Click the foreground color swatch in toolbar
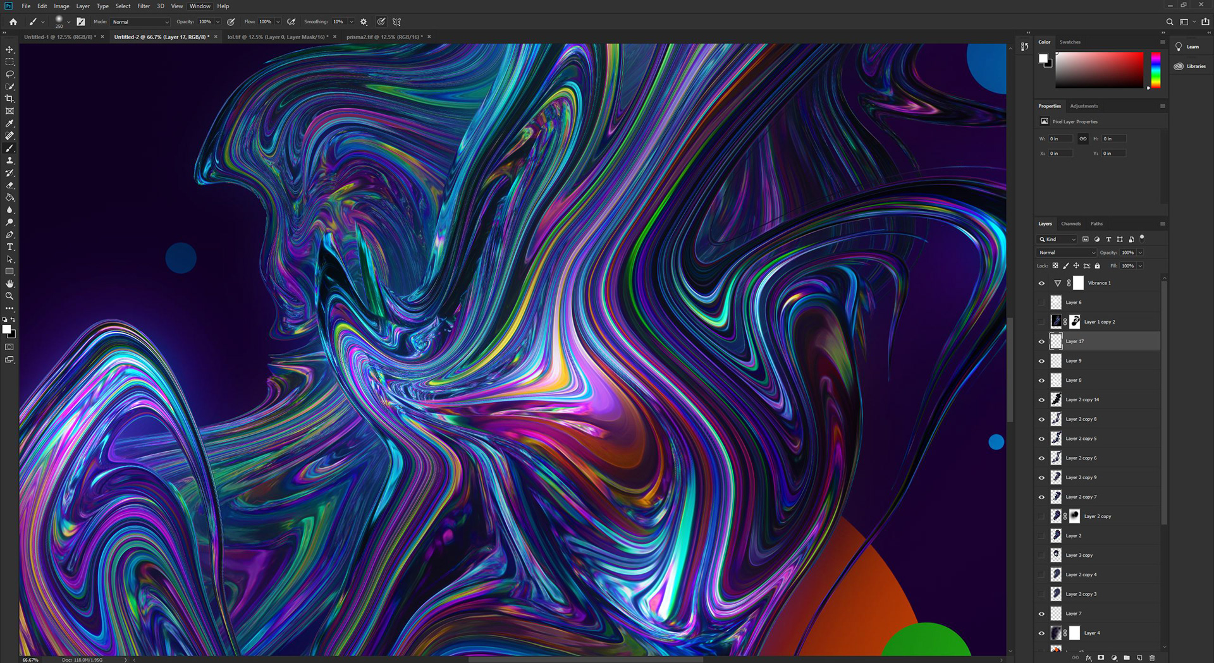 click(6, 329)
